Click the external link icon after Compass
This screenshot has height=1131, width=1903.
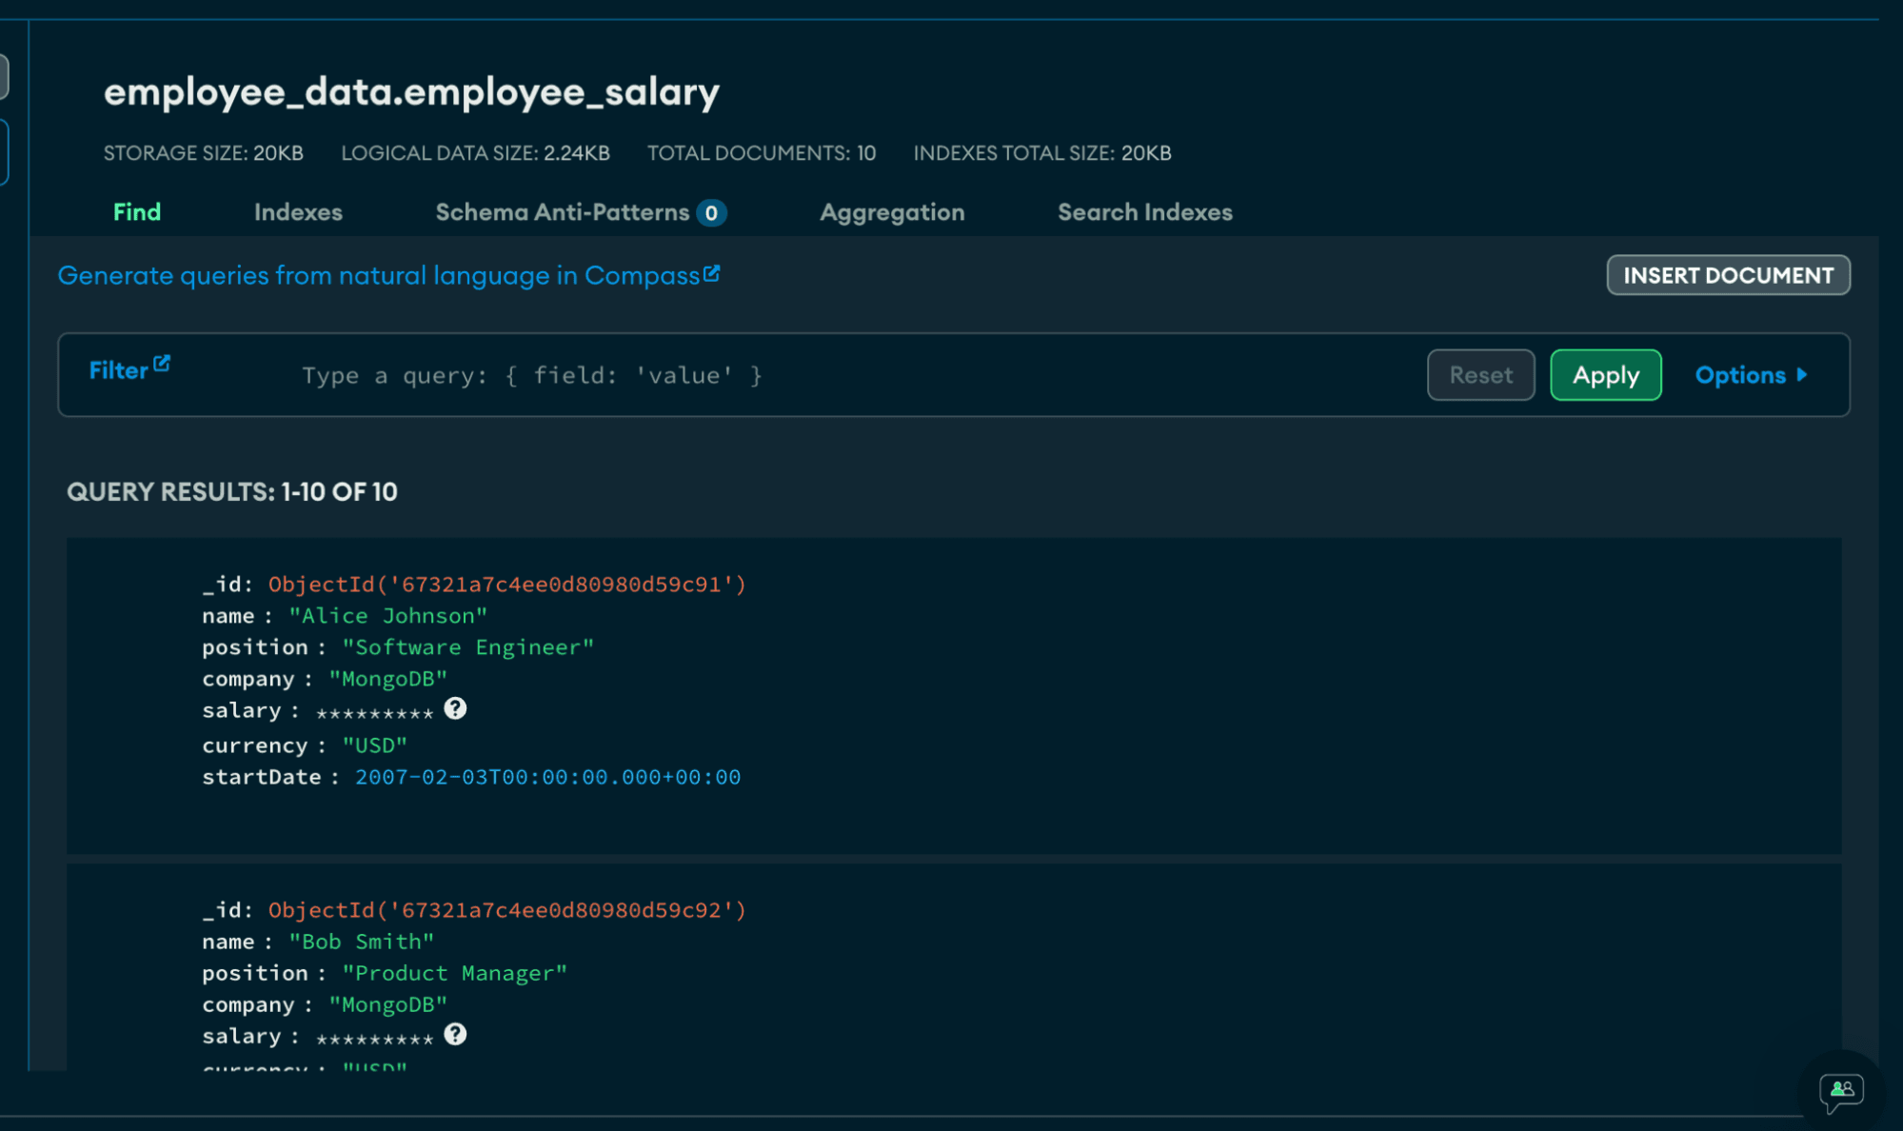coord(711,274)
